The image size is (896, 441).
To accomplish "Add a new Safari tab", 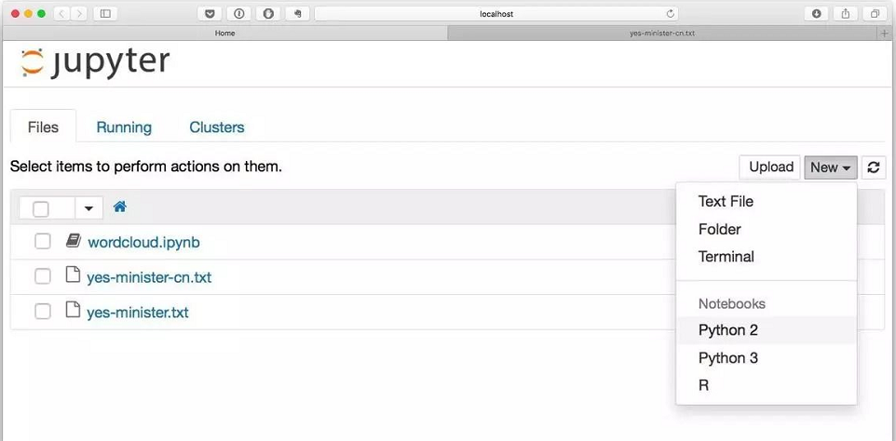I will click(886, 33).
